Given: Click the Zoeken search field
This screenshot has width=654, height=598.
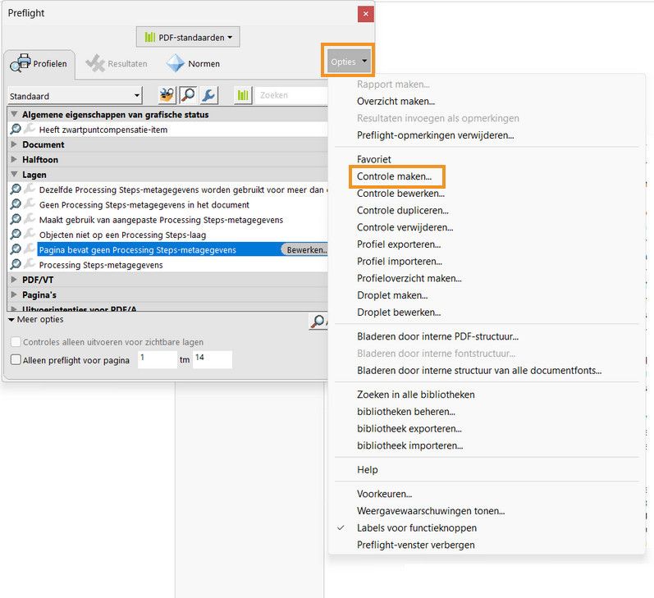Looking at the screenshot, I should tap(291, 95).
